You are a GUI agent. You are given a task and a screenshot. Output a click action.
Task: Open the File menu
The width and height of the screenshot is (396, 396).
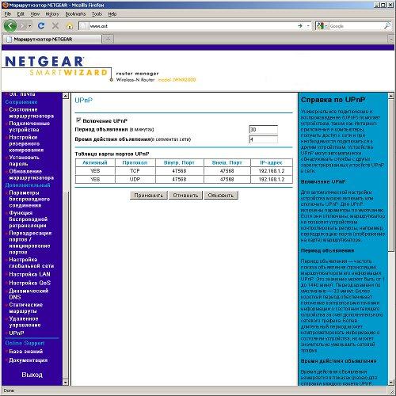pyautogui.click(x=8, y=14)
